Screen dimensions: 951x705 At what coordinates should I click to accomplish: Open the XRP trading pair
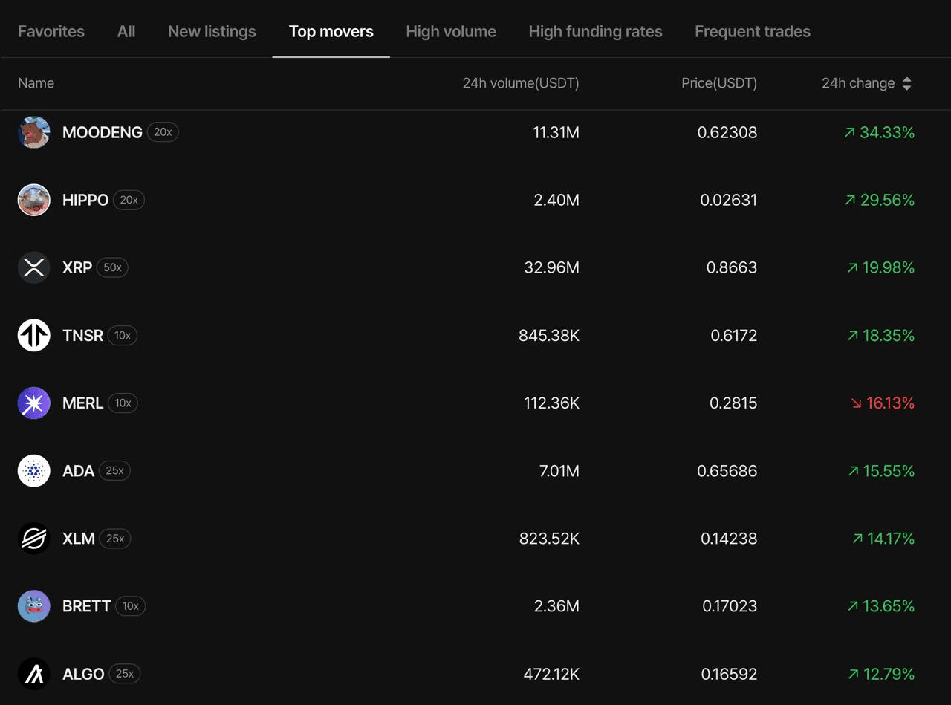[x=77, y=267]
